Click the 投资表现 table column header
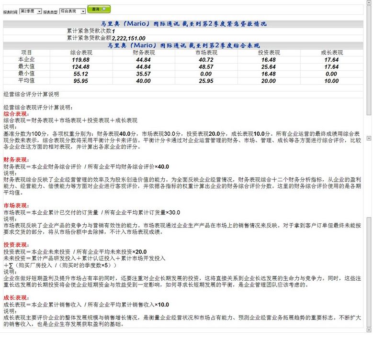 click(x=269, y=53)
